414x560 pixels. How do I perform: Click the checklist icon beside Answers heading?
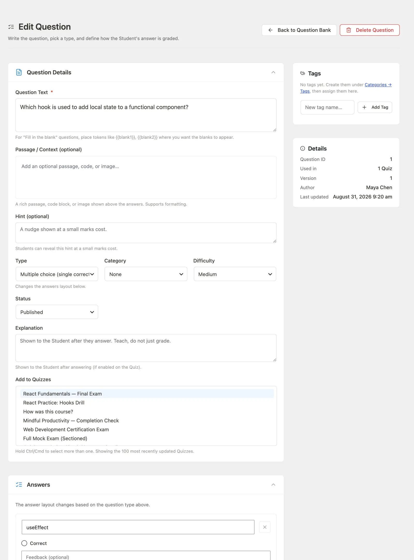pyautogui.click(x=19, y=485)
